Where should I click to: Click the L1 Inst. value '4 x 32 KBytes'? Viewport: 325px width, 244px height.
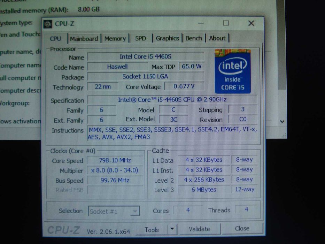click(x=204, y=170)
